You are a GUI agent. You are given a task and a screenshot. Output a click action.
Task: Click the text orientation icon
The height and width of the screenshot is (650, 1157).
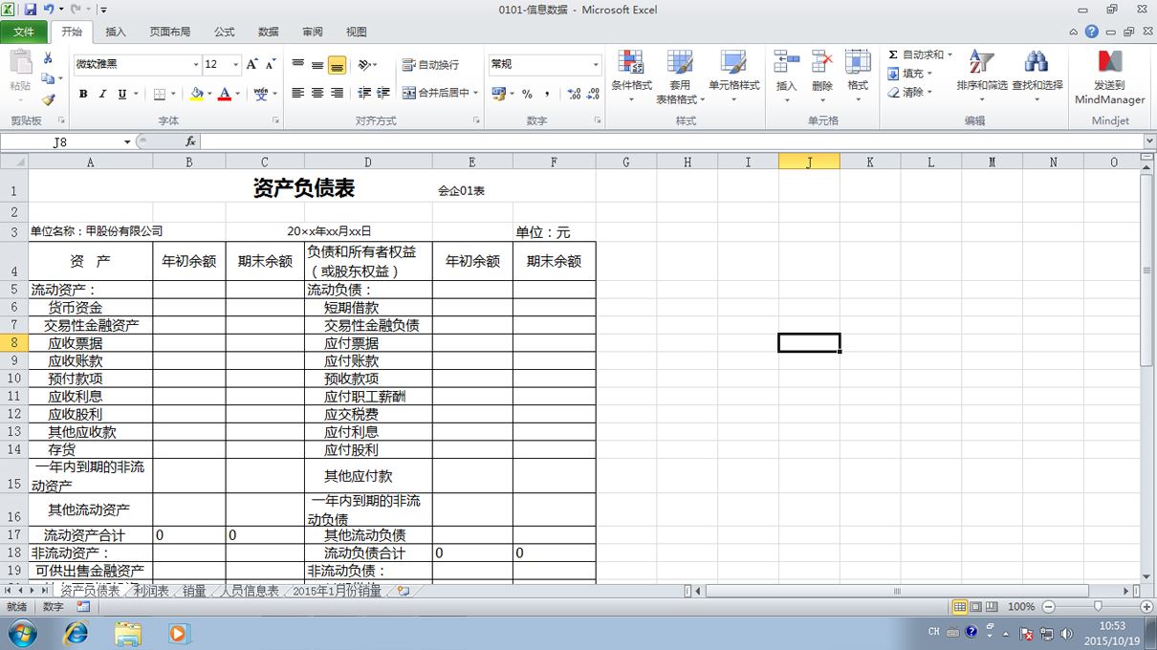364,65
